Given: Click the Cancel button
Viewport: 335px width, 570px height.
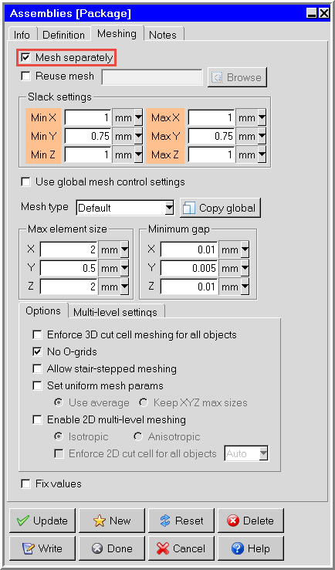Looking at the screenshot, I should [181, 548].
